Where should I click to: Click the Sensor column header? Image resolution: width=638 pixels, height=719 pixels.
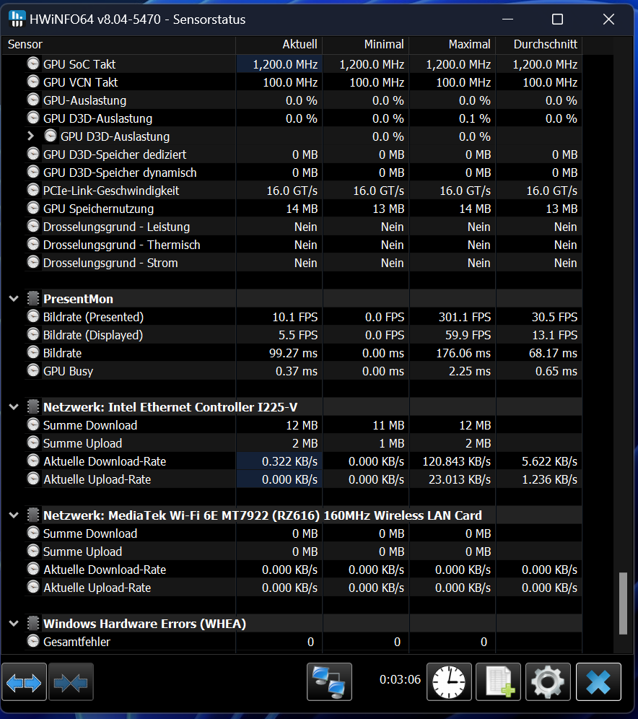[118, 45]
